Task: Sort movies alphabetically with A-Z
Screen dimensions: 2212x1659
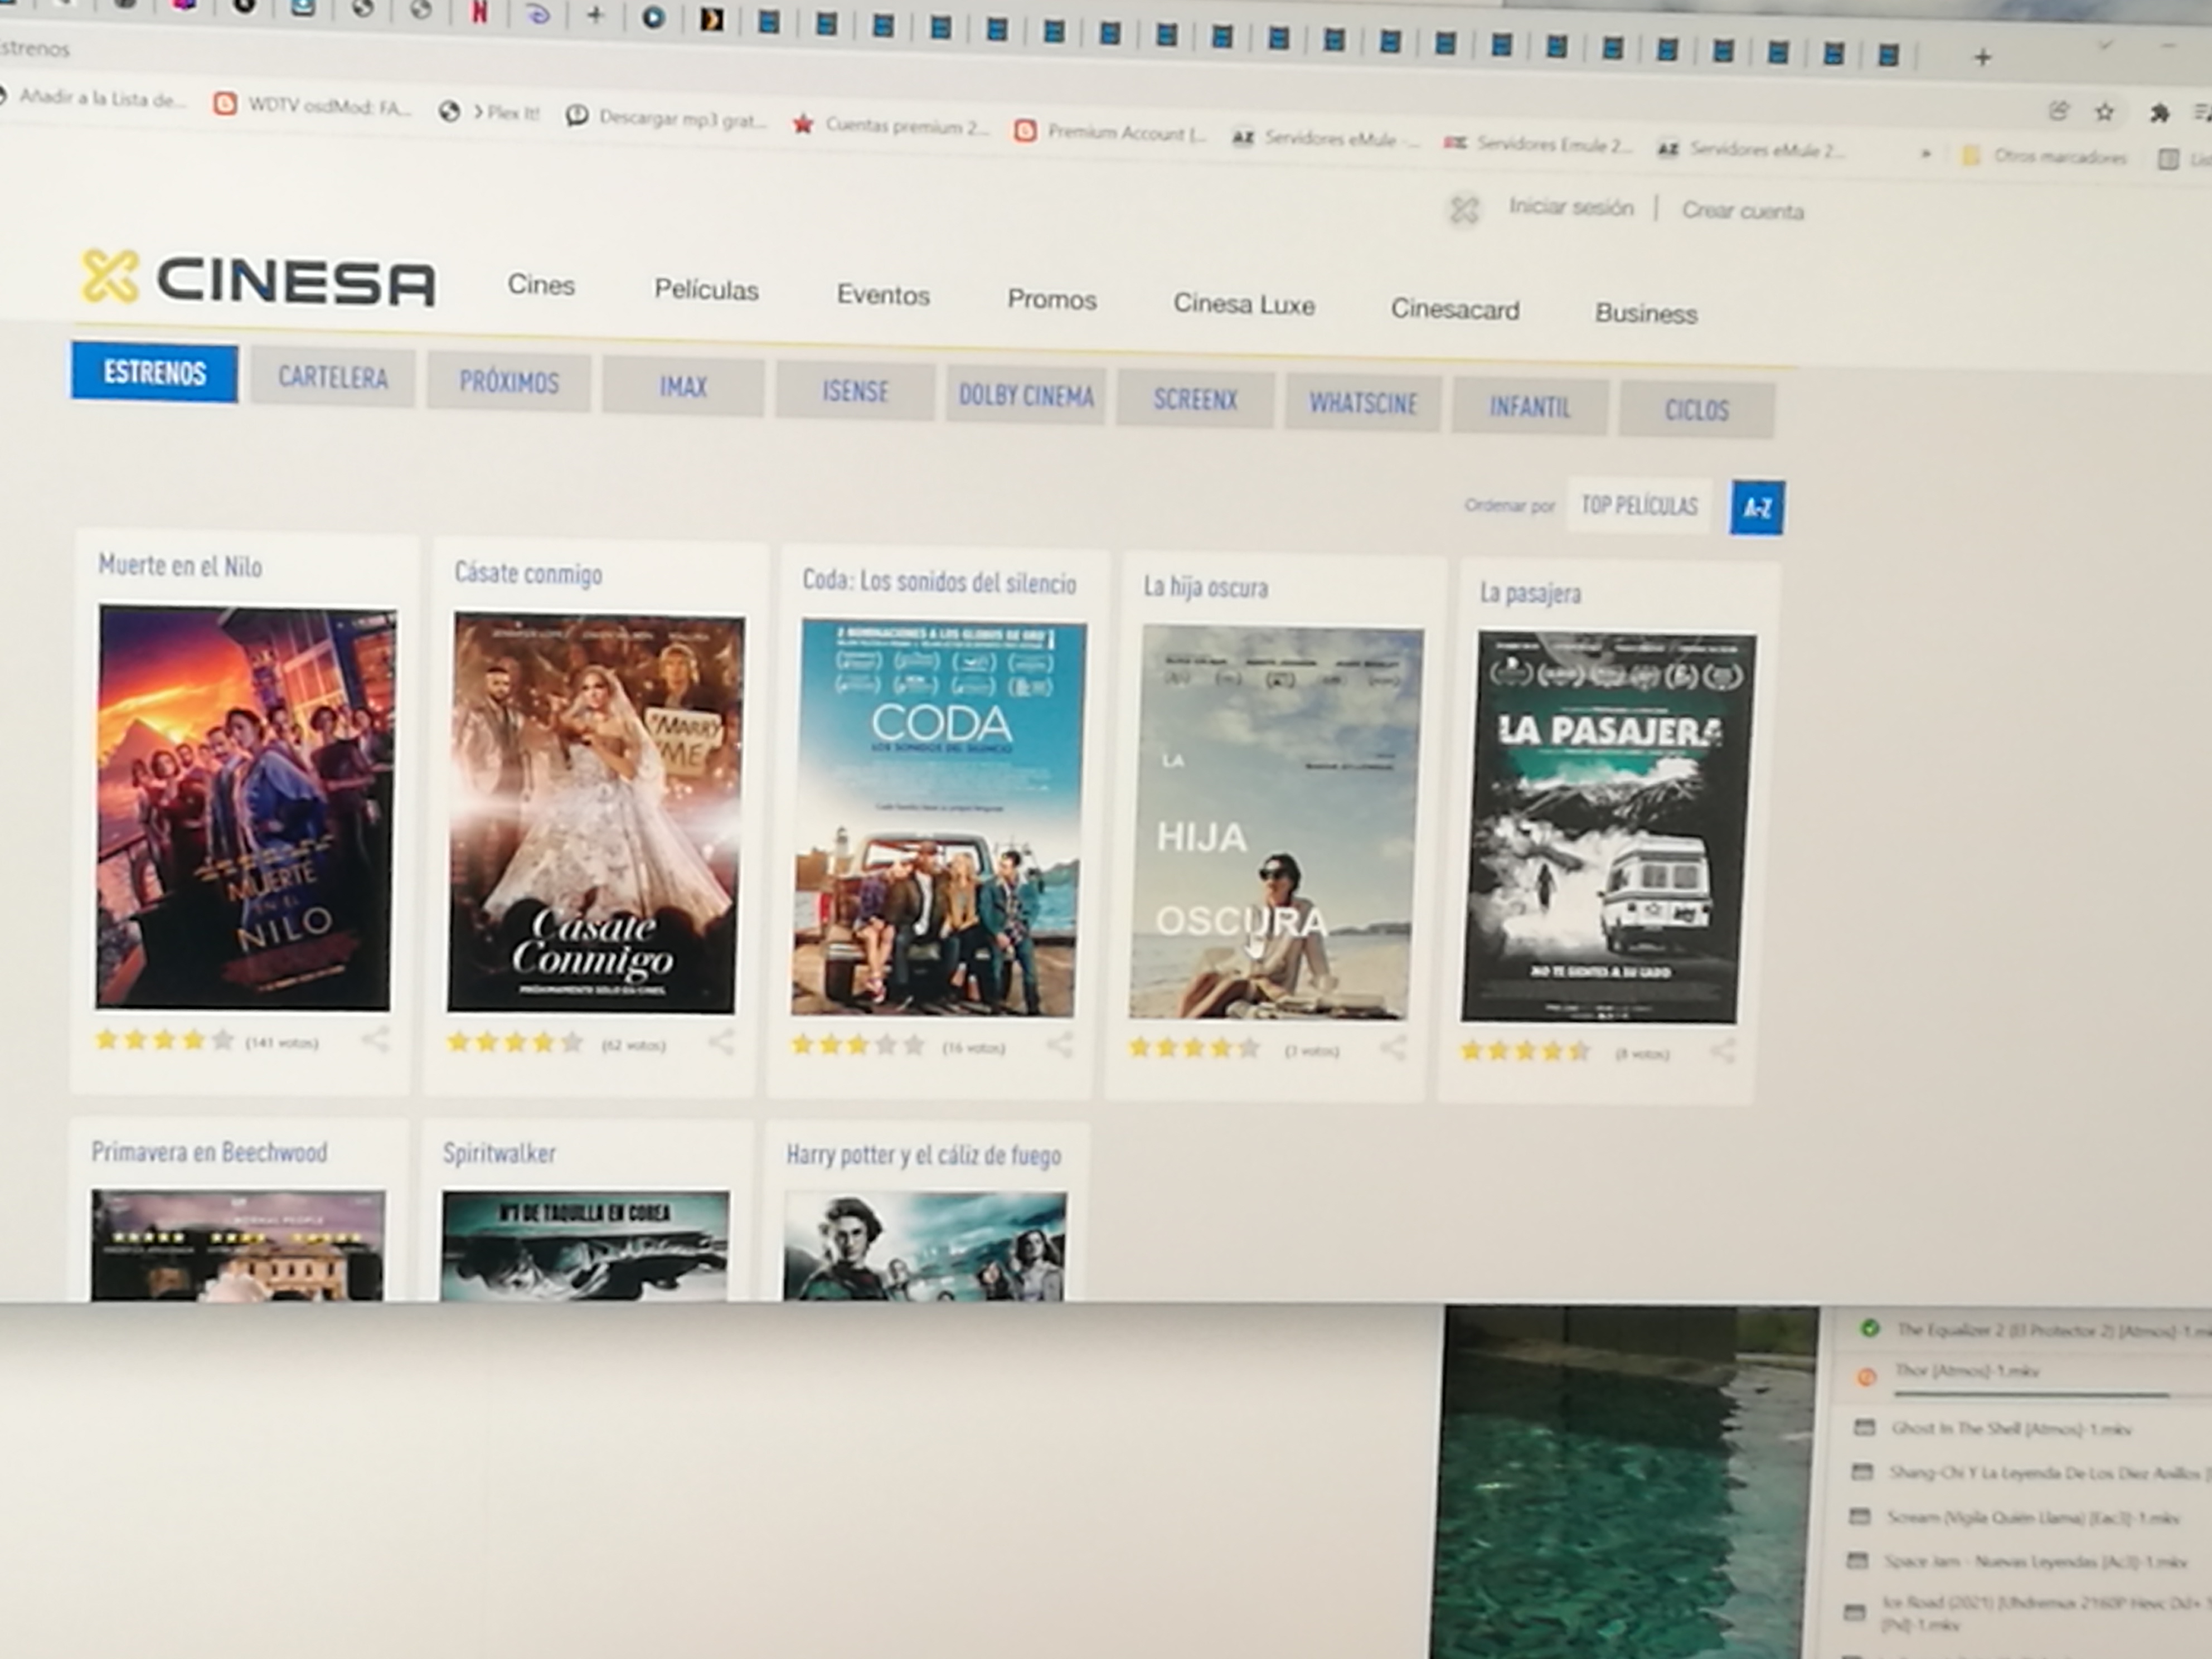Action: click(1757, 508)
